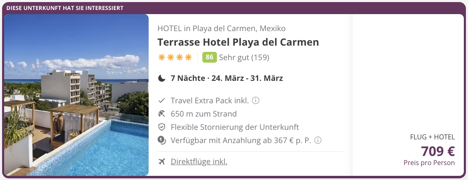This screenshot has height=180, width=468.
Task: Click Flexible Stornierung der Unterkunft text
Action: (235, 127)
